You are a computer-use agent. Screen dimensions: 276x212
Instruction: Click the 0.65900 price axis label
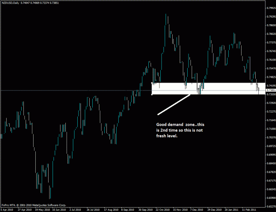point(272,198)
